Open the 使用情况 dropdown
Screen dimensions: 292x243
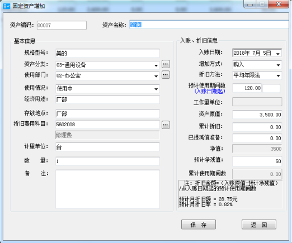coord(156,89)
